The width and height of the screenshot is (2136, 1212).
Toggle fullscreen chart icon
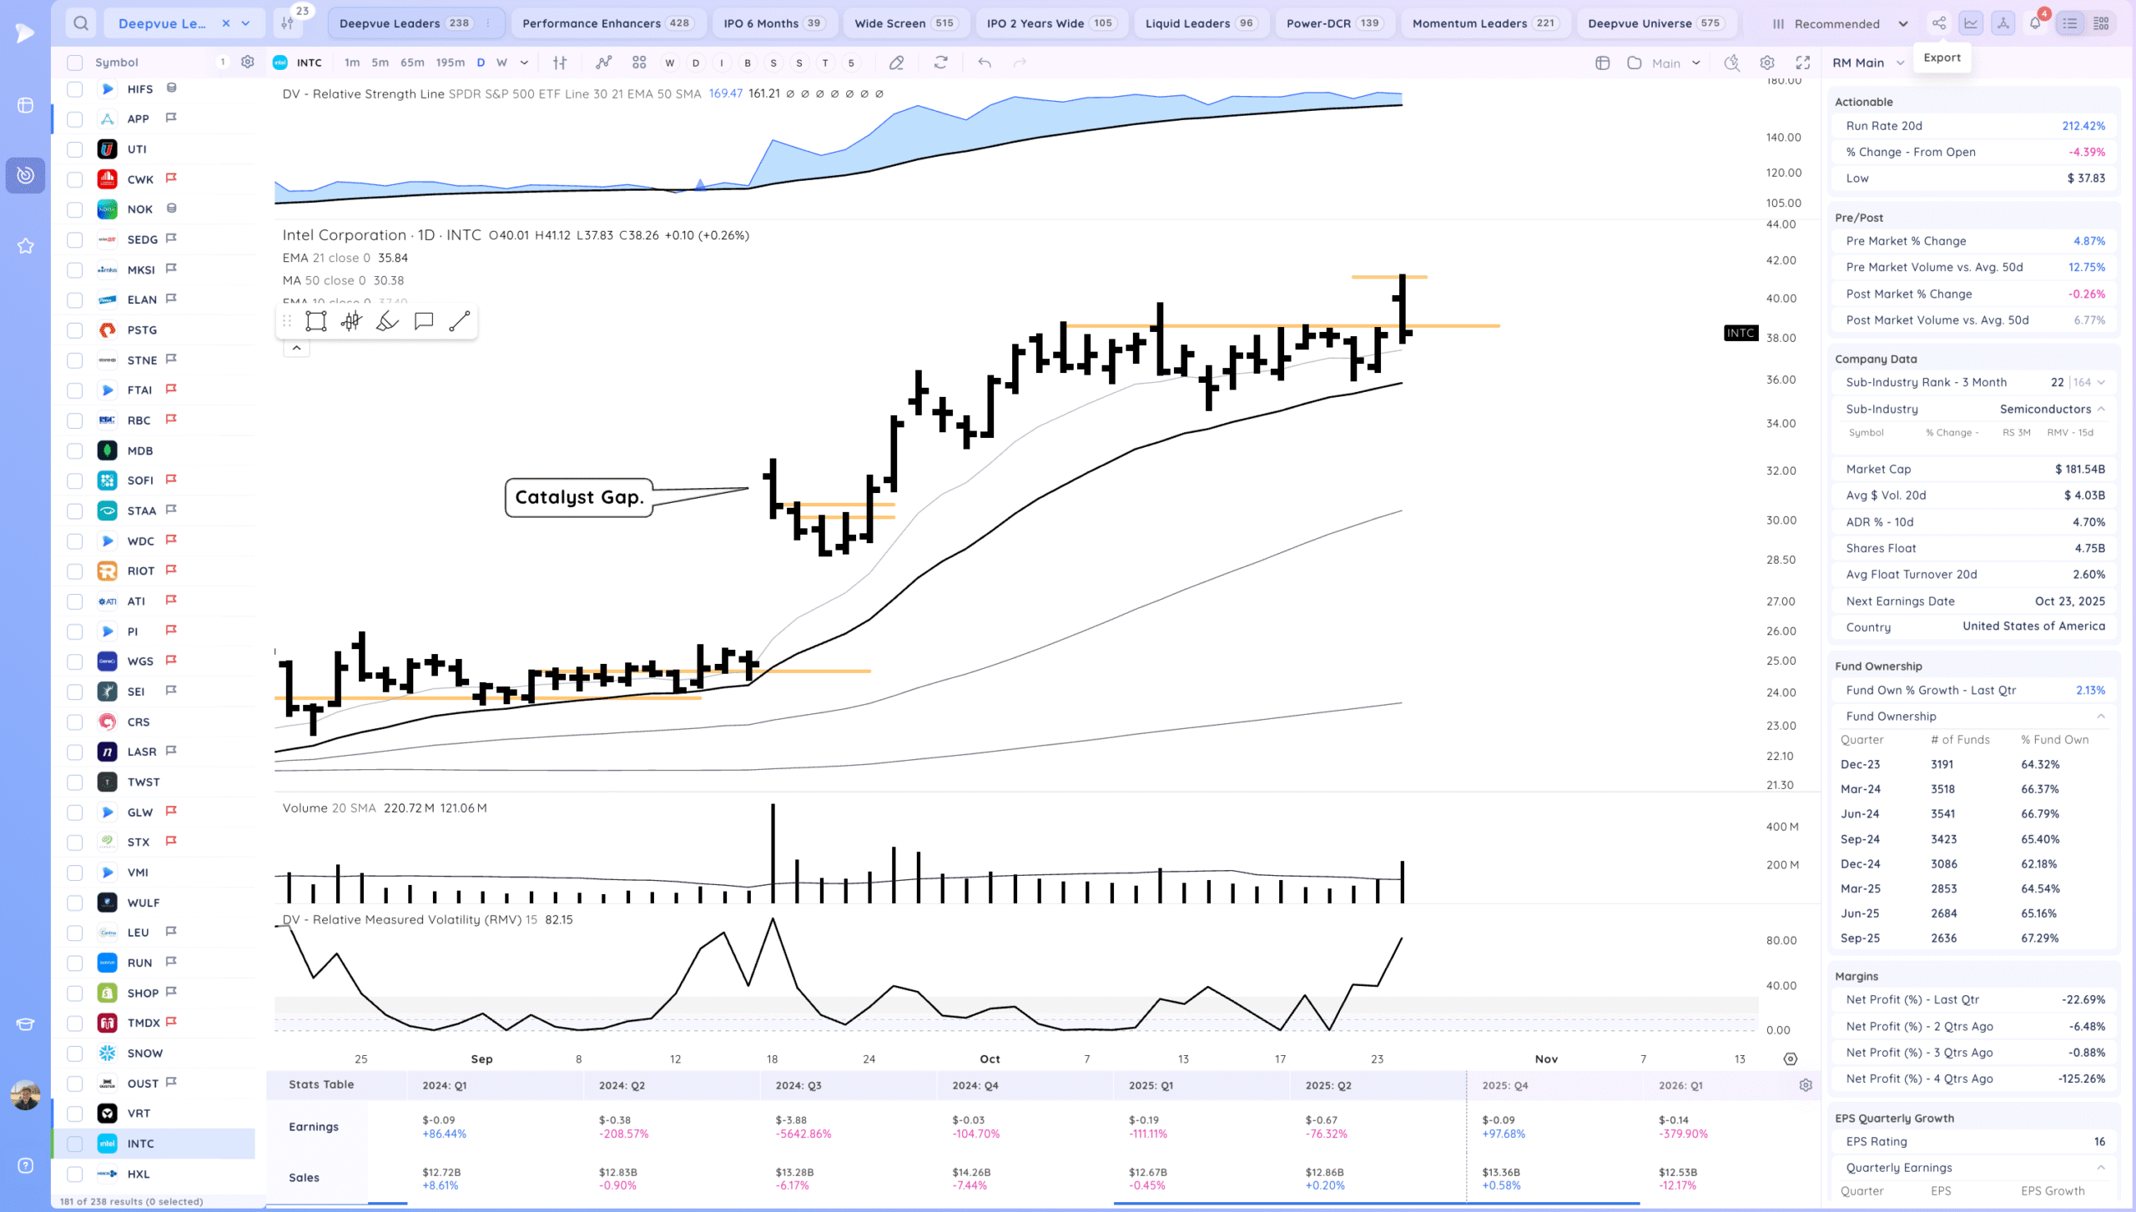coord(1803,63)
